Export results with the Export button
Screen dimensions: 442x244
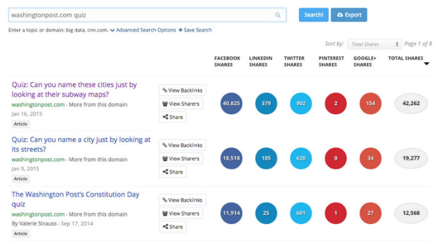(x=349, y=14)
